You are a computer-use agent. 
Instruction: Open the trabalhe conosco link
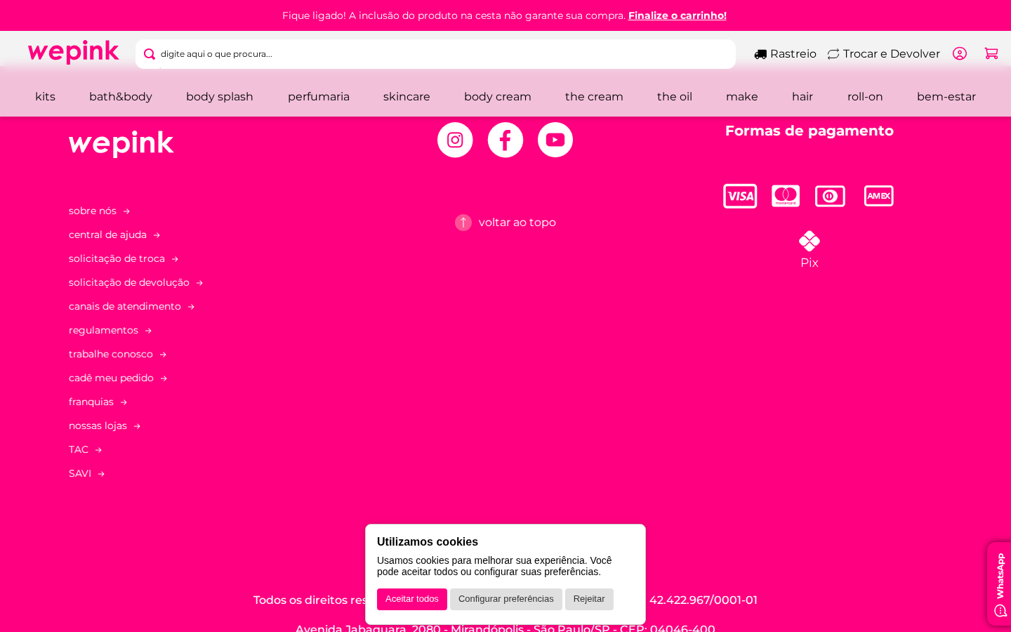(x=118, y=354)
